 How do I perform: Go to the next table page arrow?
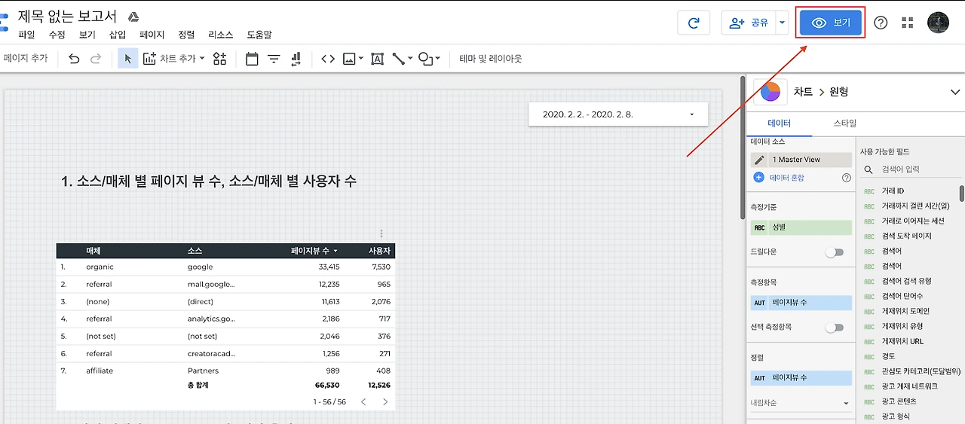pyautogui.click(x=385, y=401)
